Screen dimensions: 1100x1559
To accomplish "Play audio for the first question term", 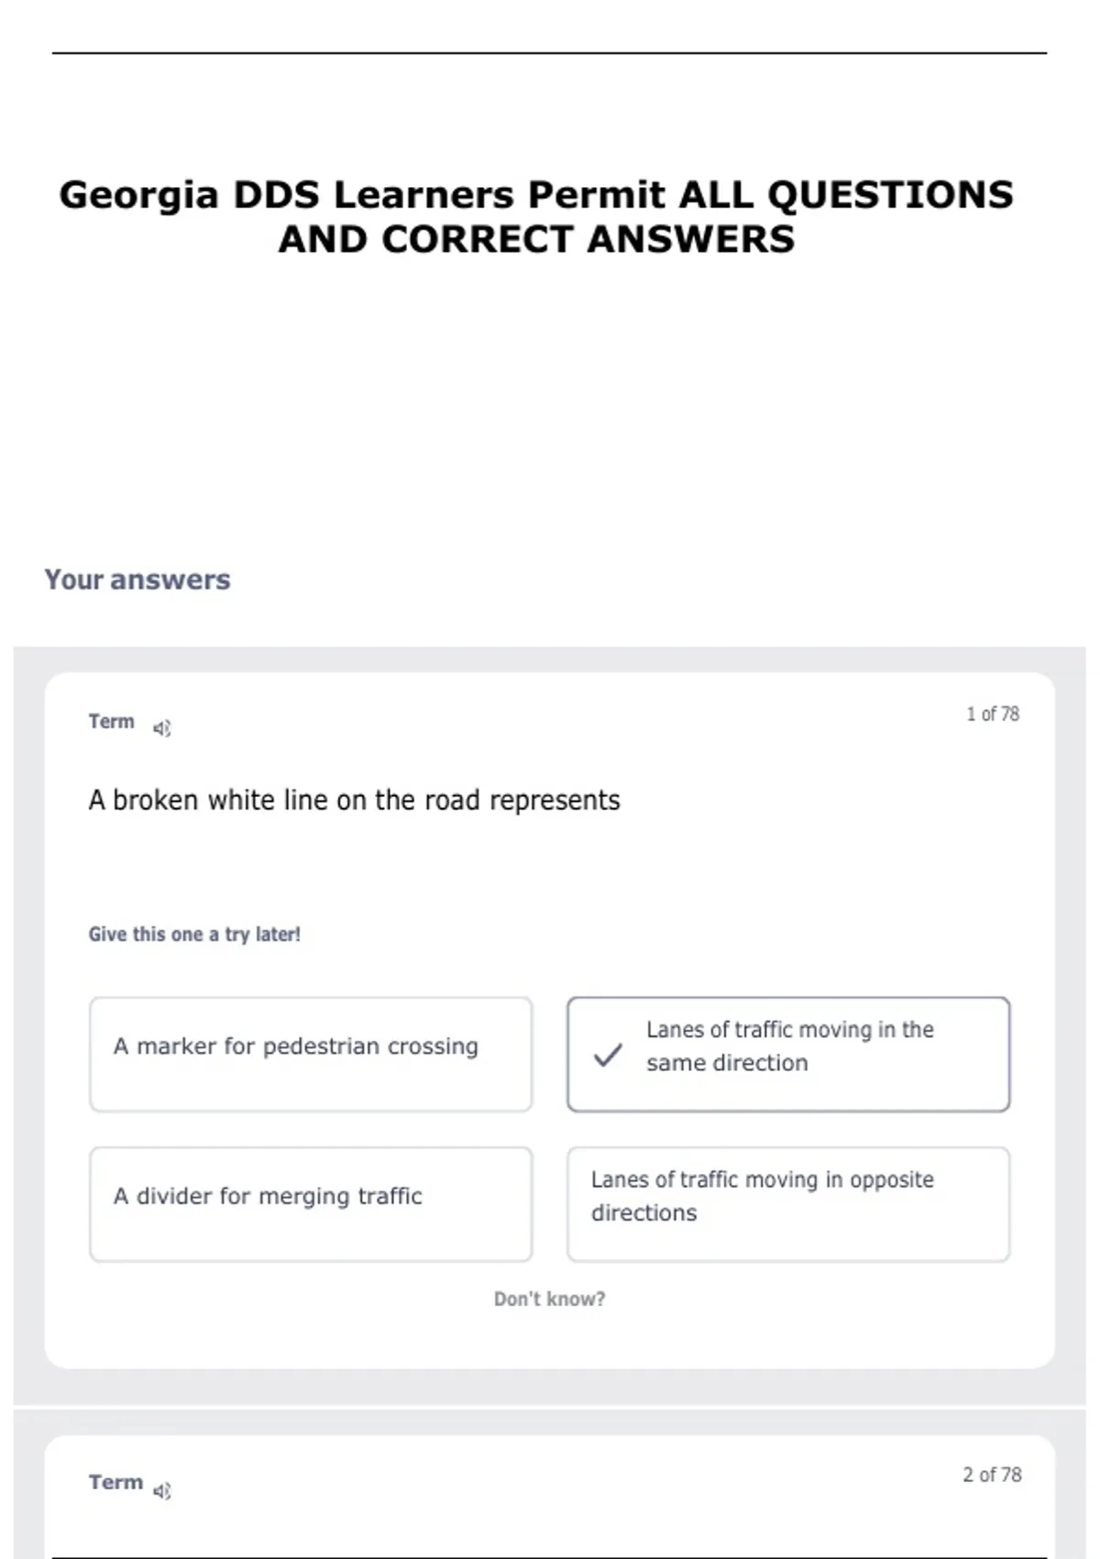I will click(162, 729).
